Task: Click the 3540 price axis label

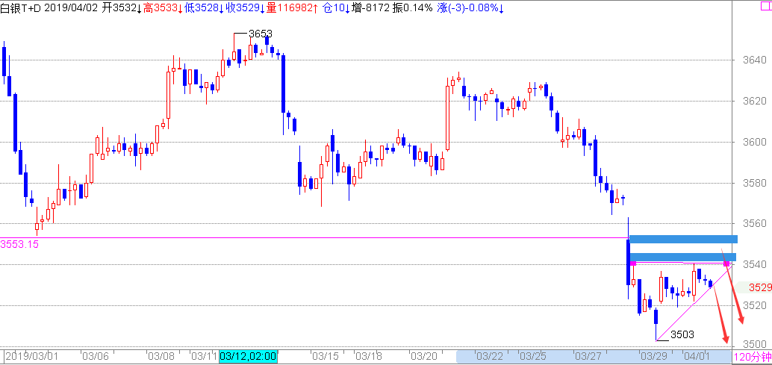Action: [755, 265]
